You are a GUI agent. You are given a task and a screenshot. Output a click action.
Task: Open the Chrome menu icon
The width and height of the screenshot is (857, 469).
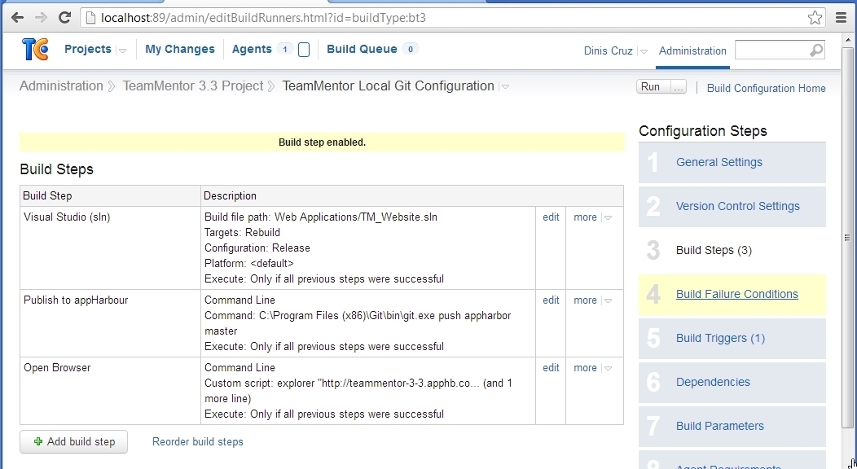(842, 17)
